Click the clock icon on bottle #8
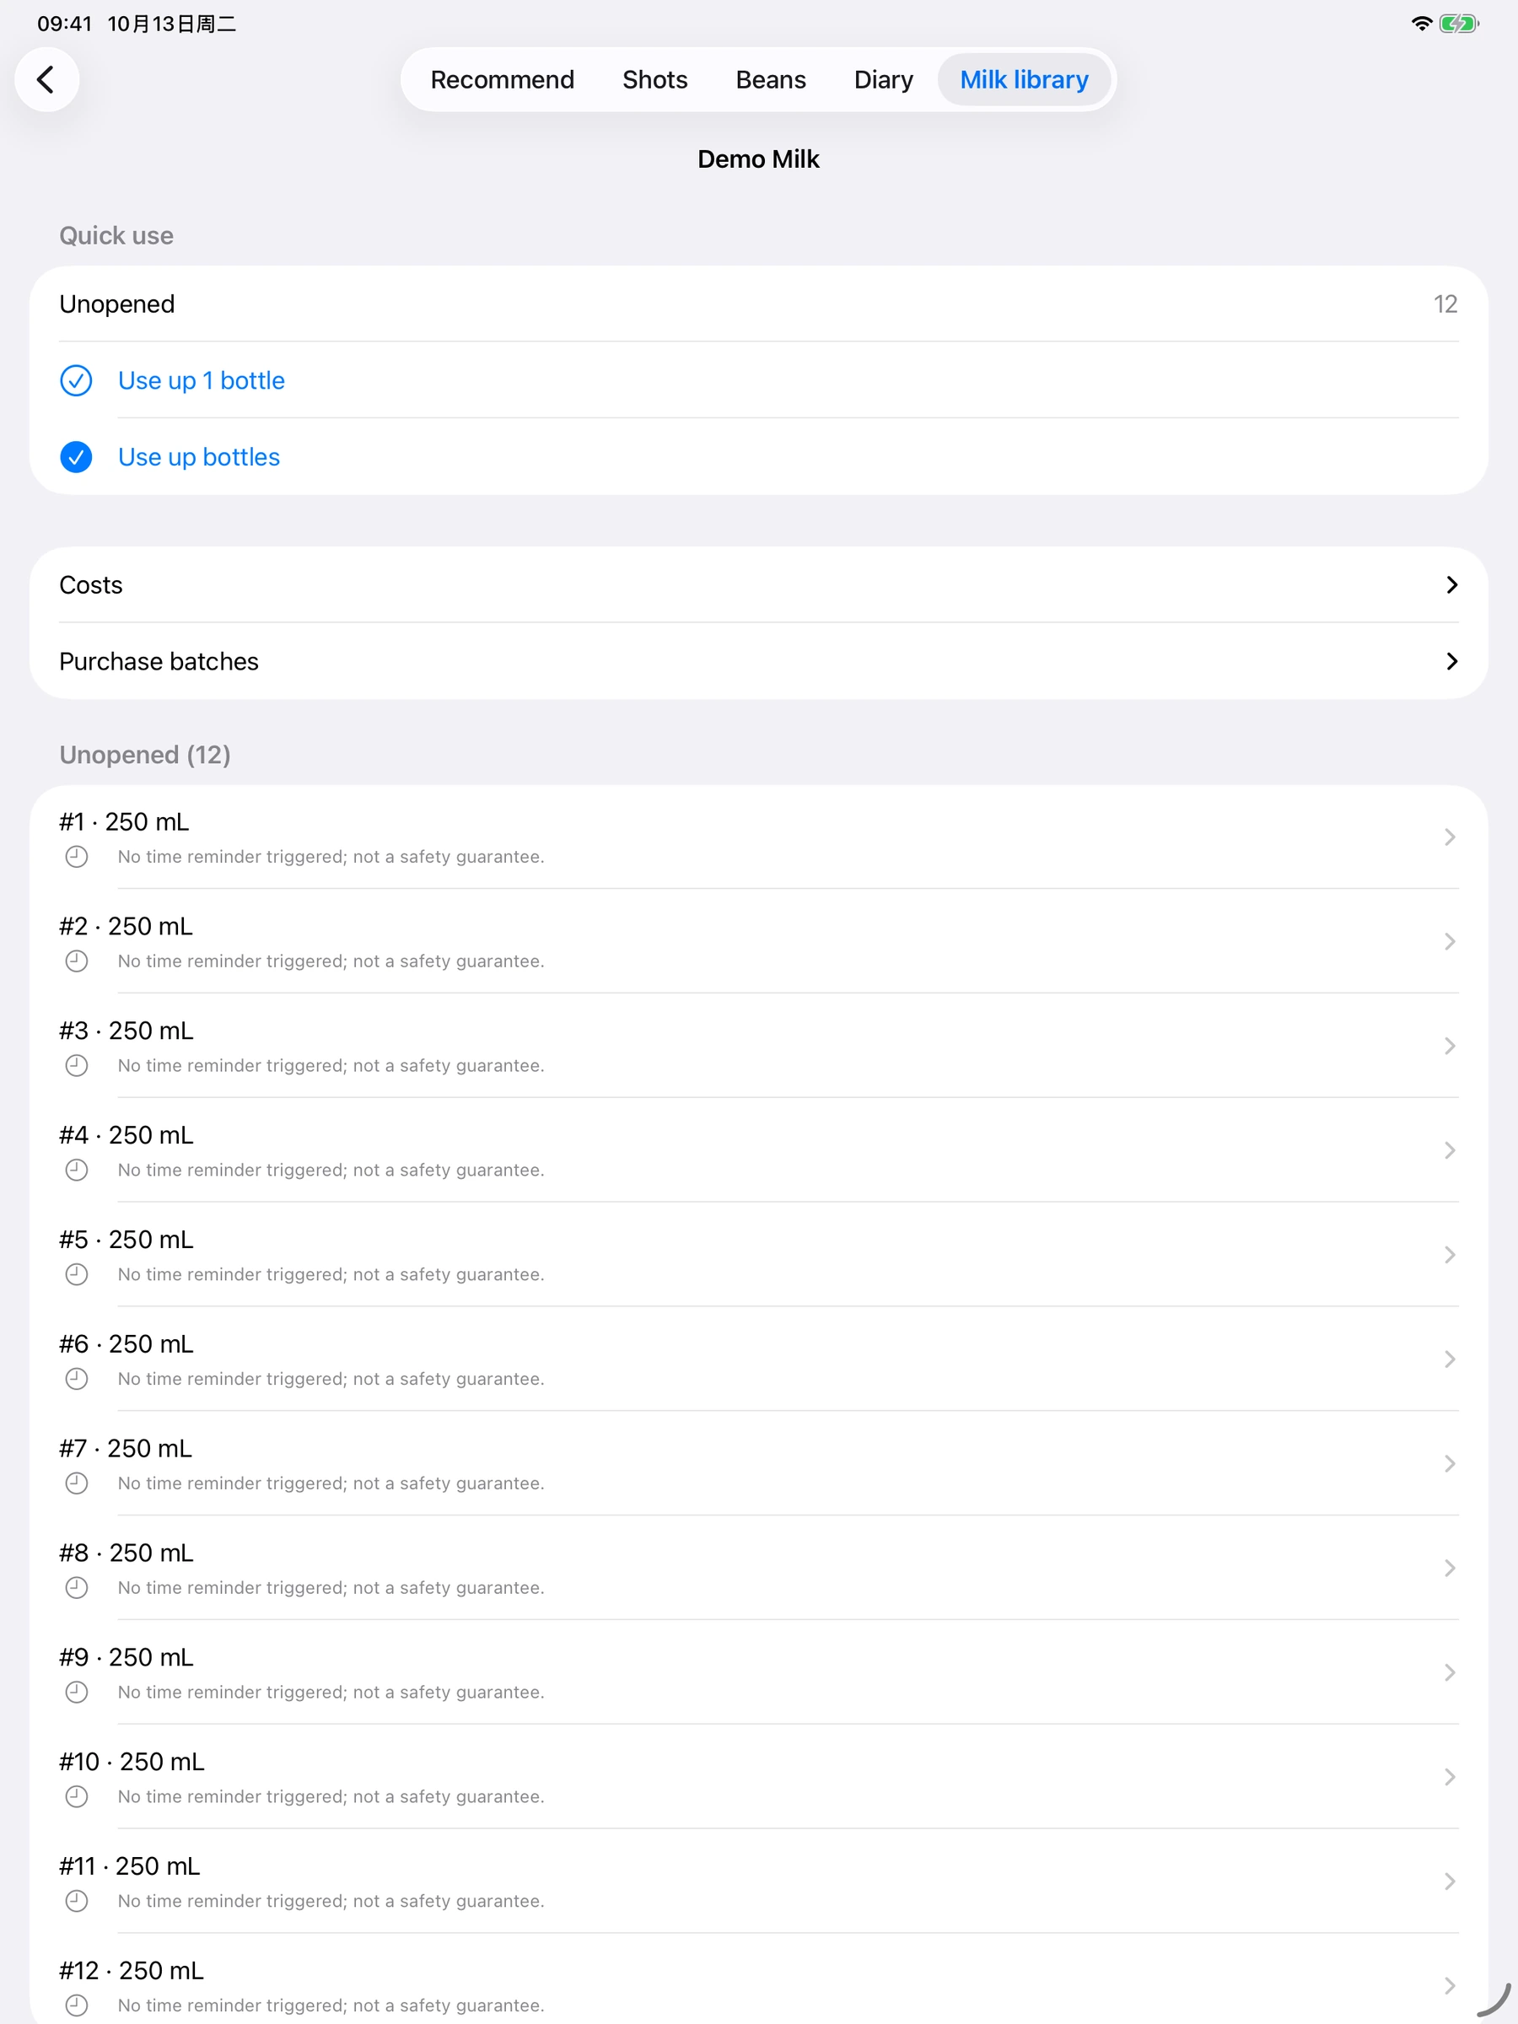The image size is (1518, 2024). coord(77,1586)
